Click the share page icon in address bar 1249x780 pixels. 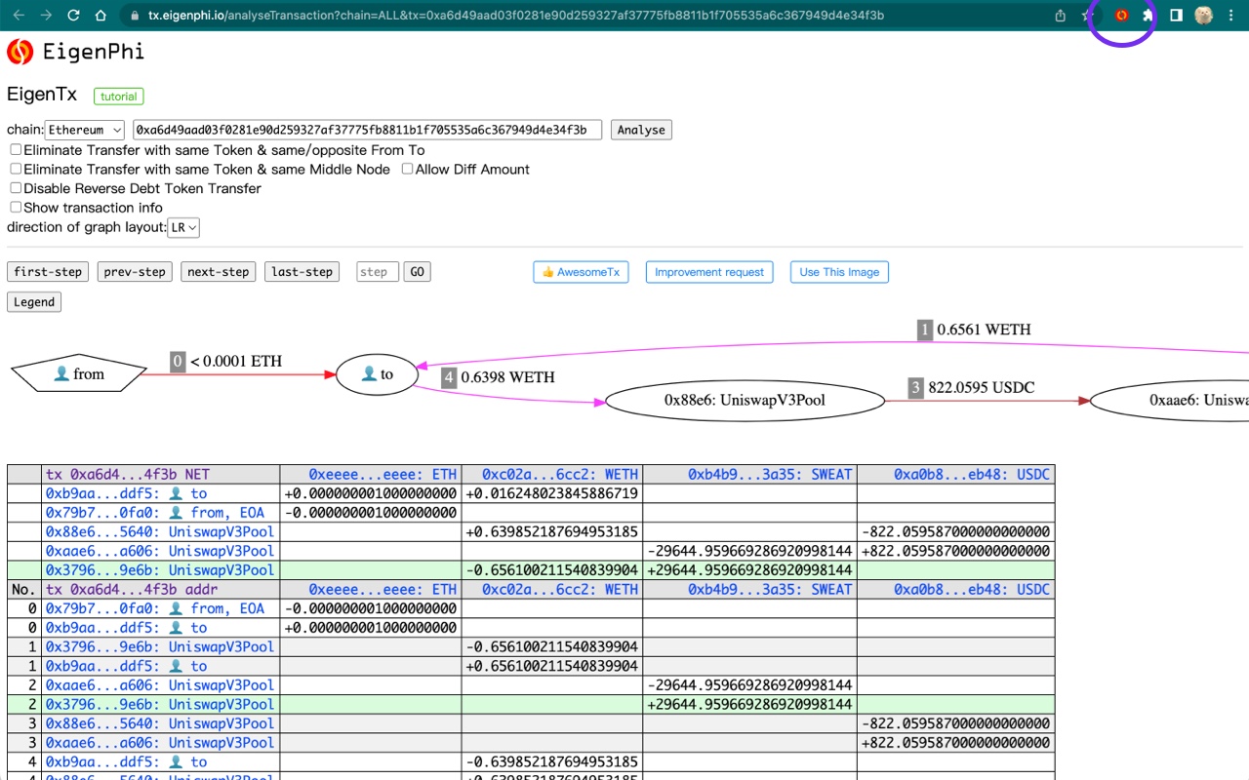coord(1061,16)
